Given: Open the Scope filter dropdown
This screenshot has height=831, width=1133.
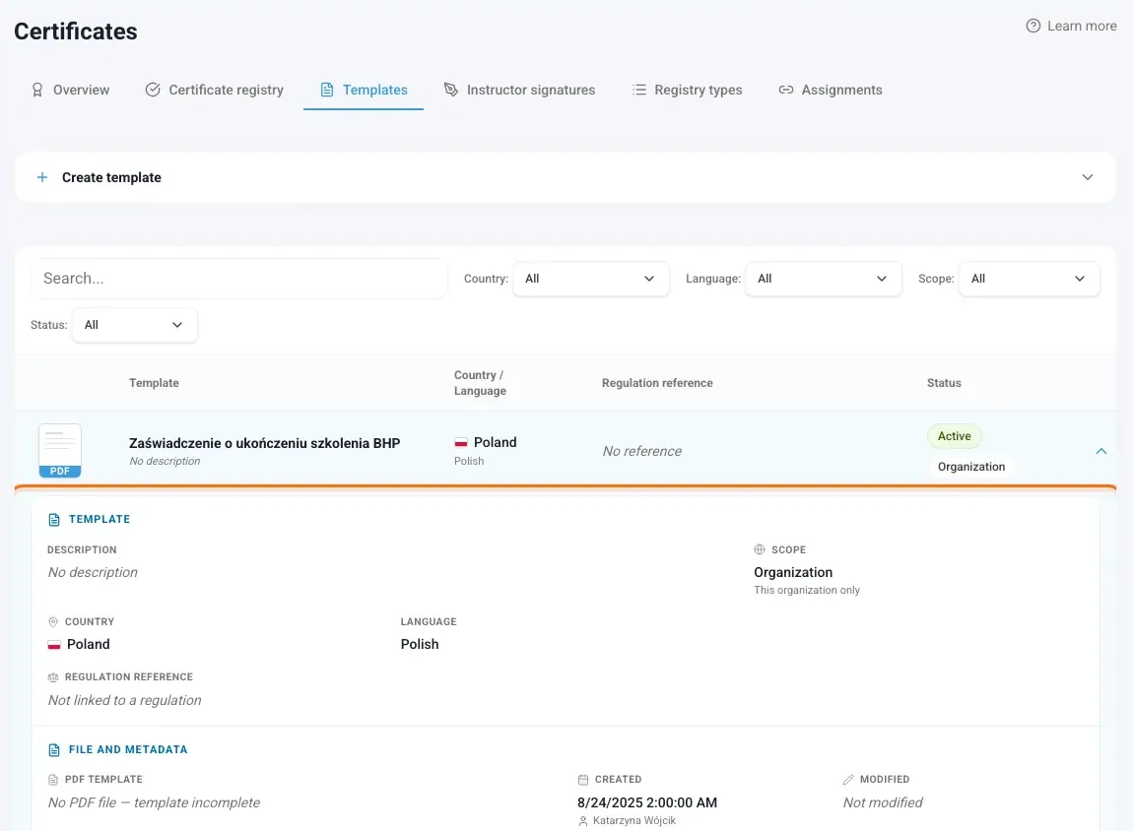Looking at the screenshot, I should click(1029, 279).
